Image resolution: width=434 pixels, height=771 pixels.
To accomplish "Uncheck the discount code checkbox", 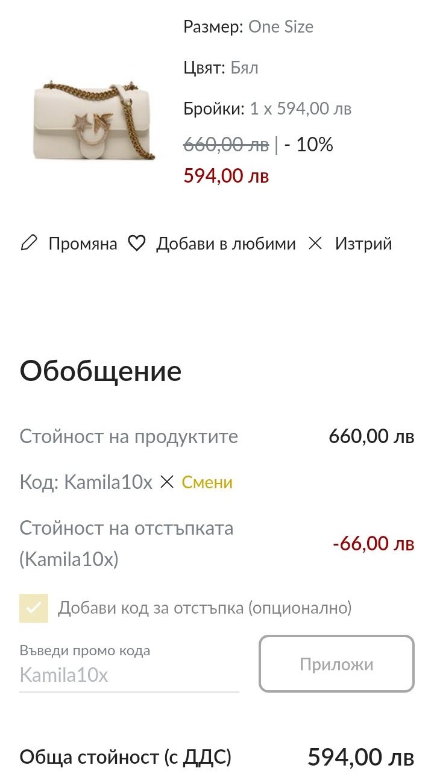I will 34,608.
